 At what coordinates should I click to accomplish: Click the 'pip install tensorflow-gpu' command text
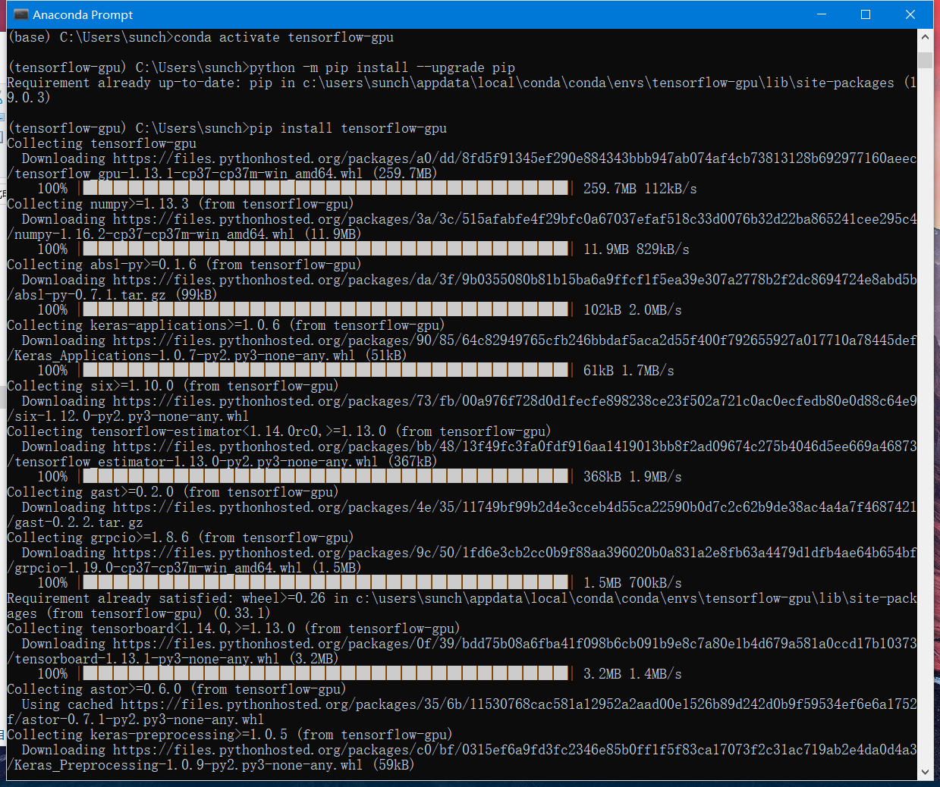click(348, 128)
